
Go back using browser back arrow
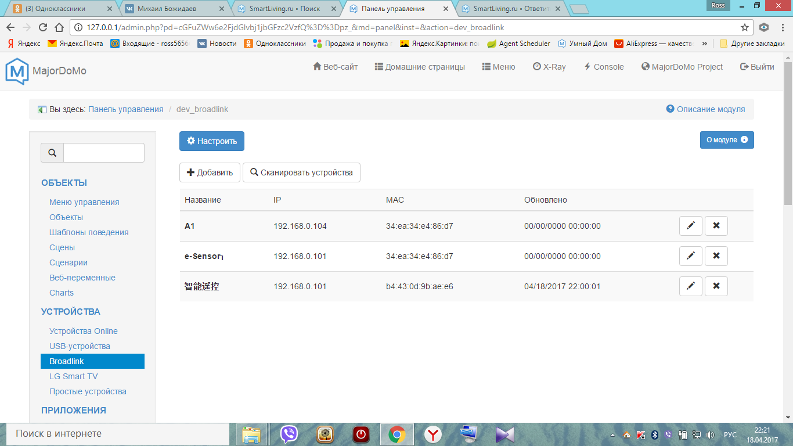(10, 27)
